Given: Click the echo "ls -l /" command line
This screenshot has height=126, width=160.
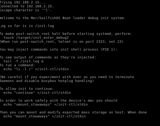Looking at the screenshot, I should click(36, 69).
